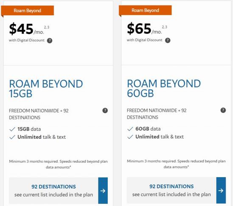Click orange Roam Beyond ribbon on $65 card
This screenshot has width=233, height=206.
coord(145,10)
